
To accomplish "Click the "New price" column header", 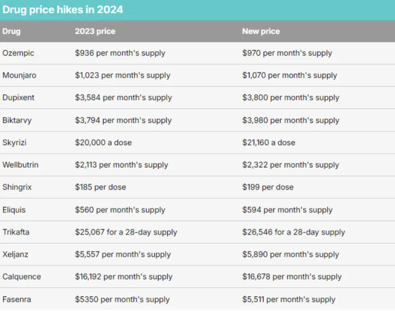I will (x=261, y=31).
